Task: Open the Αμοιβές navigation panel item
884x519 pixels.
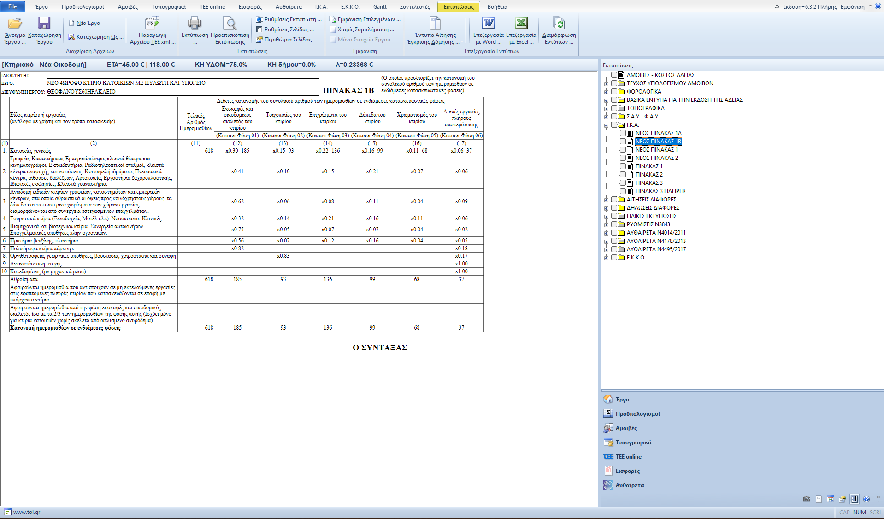Action: pyautogui.click(x=626, y=428)
